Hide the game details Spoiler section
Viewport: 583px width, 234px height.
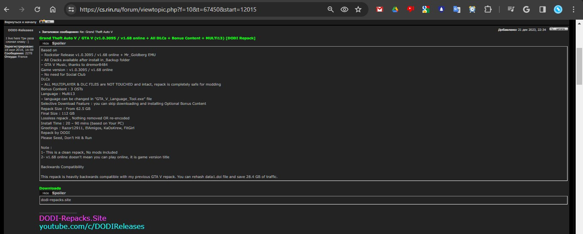(45, 44)
